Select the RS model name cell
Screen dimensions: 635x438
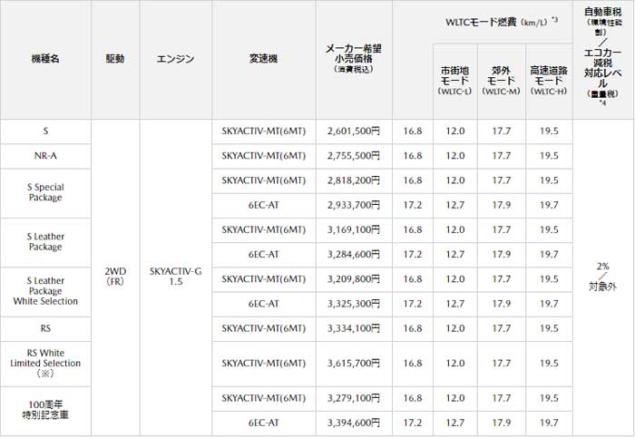pos(45,328)
